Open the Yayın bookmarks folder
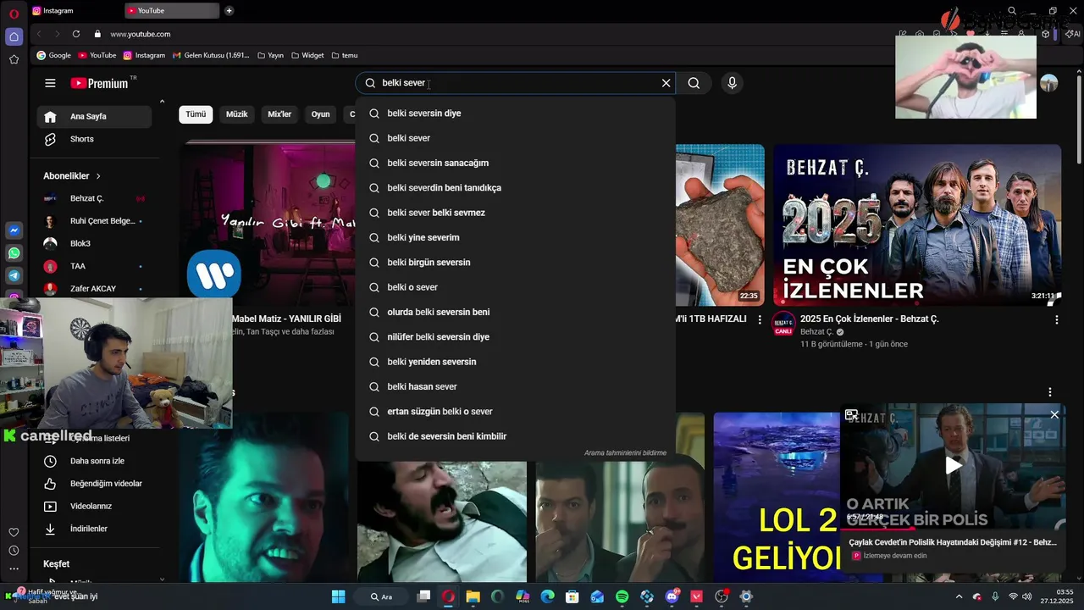Screen dimensions: 1084x610 (x=271, y=55)
